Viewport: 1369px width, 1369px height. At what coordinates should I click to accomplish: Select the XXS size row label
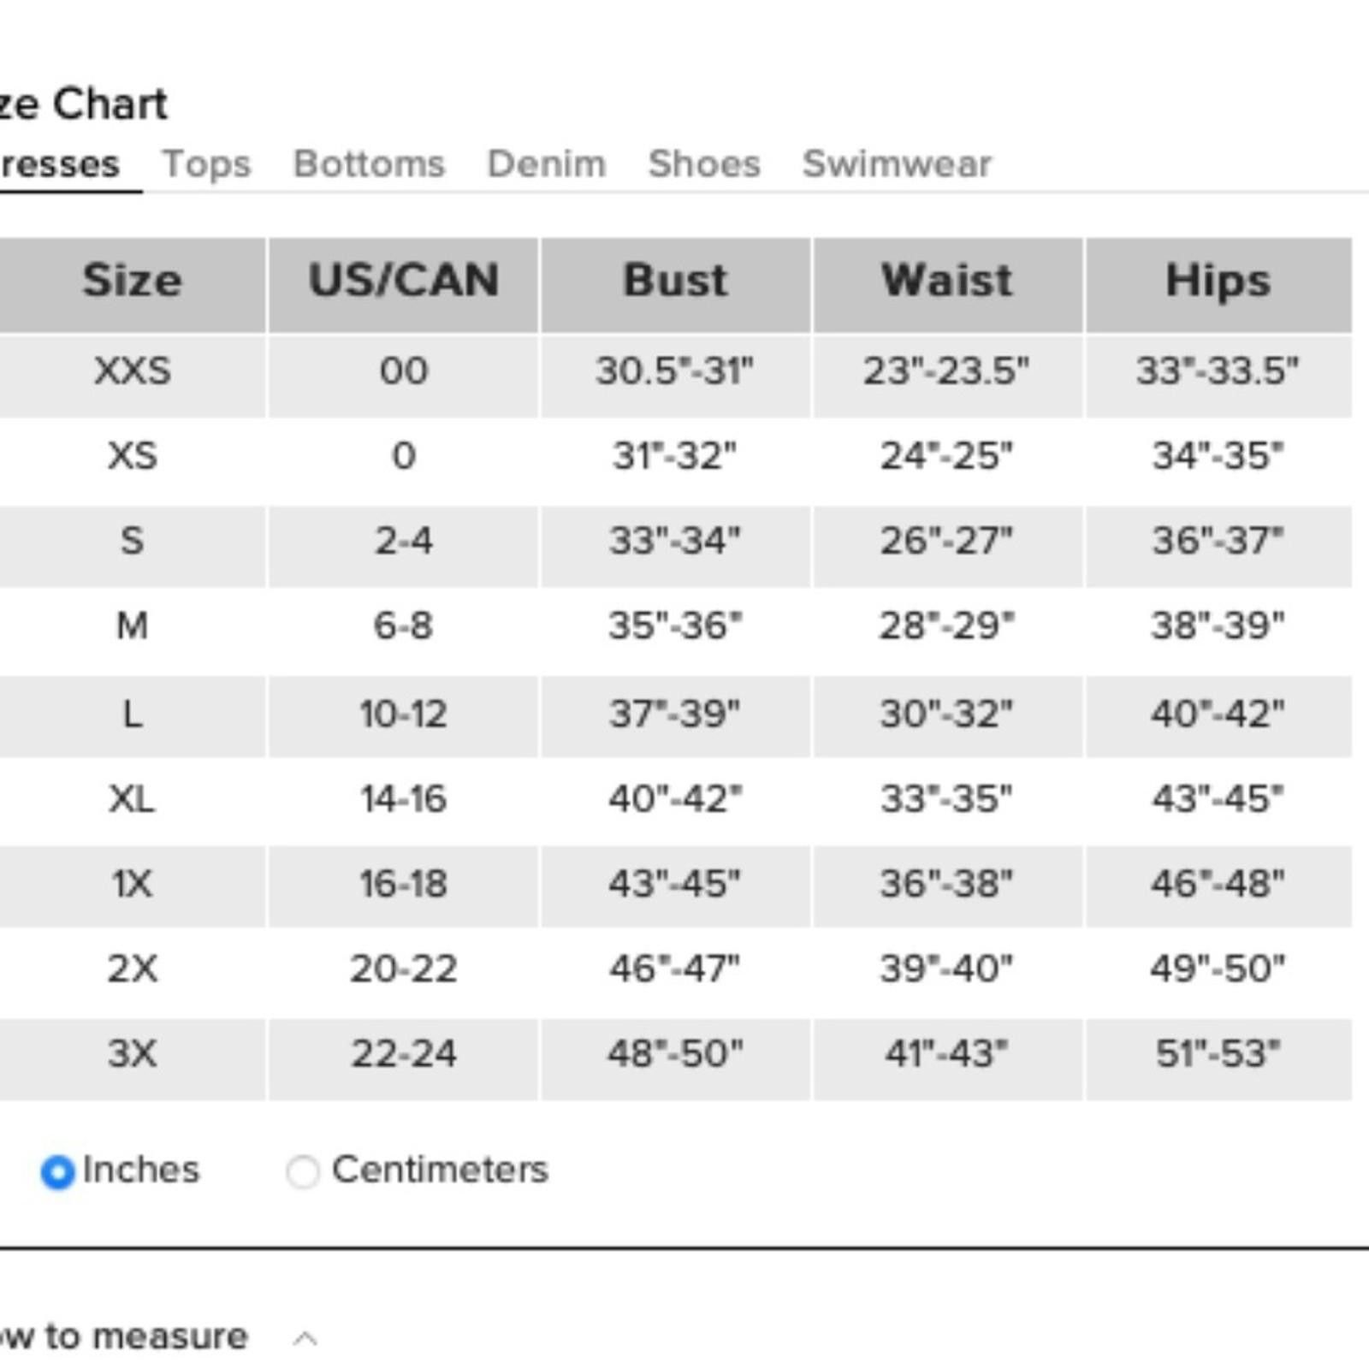[x=133, y=370]
